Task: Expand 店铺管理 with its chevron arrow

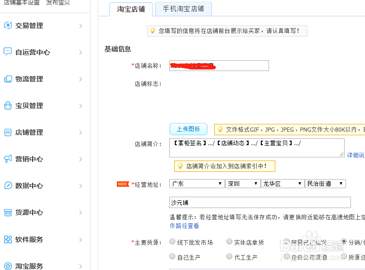Action: click(81, 133)
